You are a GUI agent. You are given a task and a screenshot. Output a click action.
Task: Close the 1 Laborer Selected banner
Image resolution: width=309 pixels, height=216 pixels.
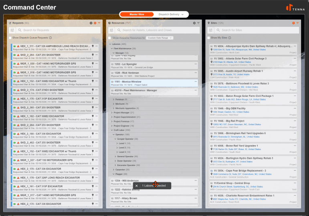136,186
